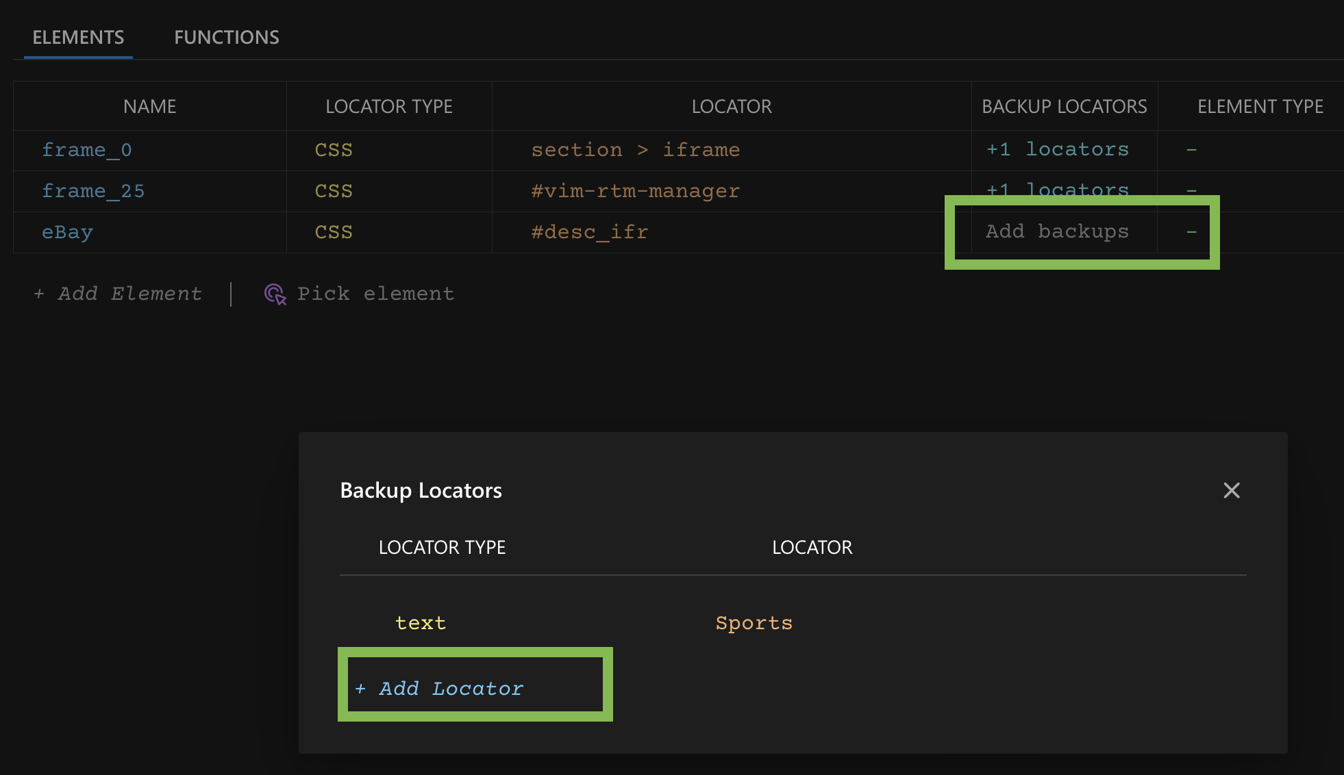The height and width of the screenshot is (775, 1344).
Task: Click Add Locator in backup dialog
Action: tap(440, 688)
